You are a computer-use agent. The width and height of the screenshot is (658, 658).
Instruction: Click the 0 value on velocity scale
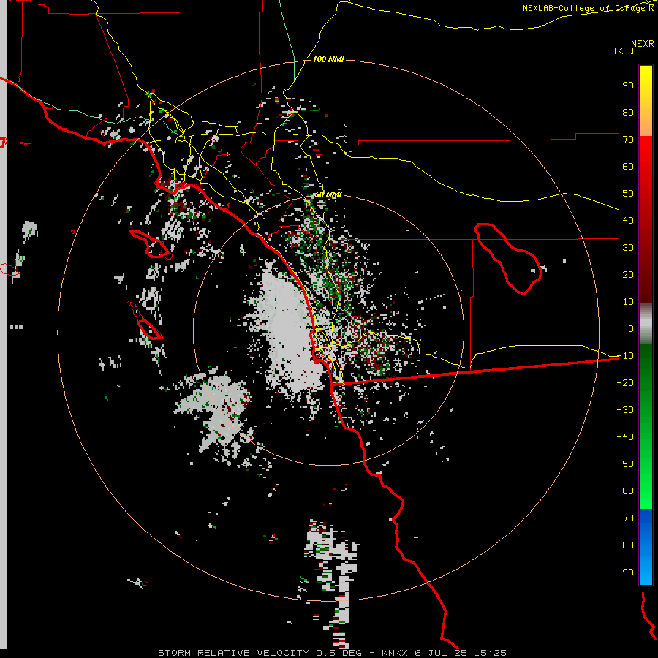point(631,329)
